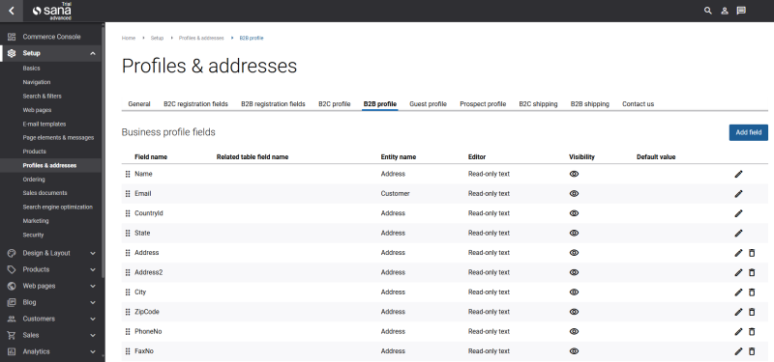Image resolution: width=774 pixels, height=362 pixels.
Task: Delete the FaxNo field with trash icon
Action: point(752,351)
